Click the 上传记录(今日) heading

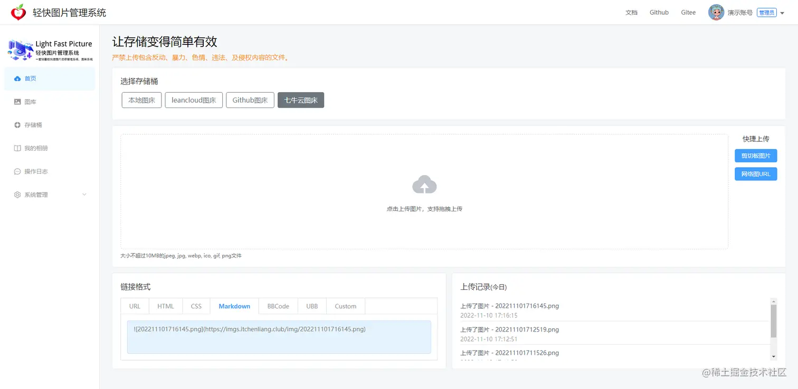pyautogui.click(x=483, y=287)
